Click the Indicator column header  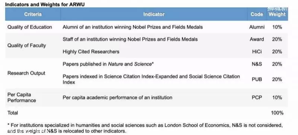(x=154, y=14)
